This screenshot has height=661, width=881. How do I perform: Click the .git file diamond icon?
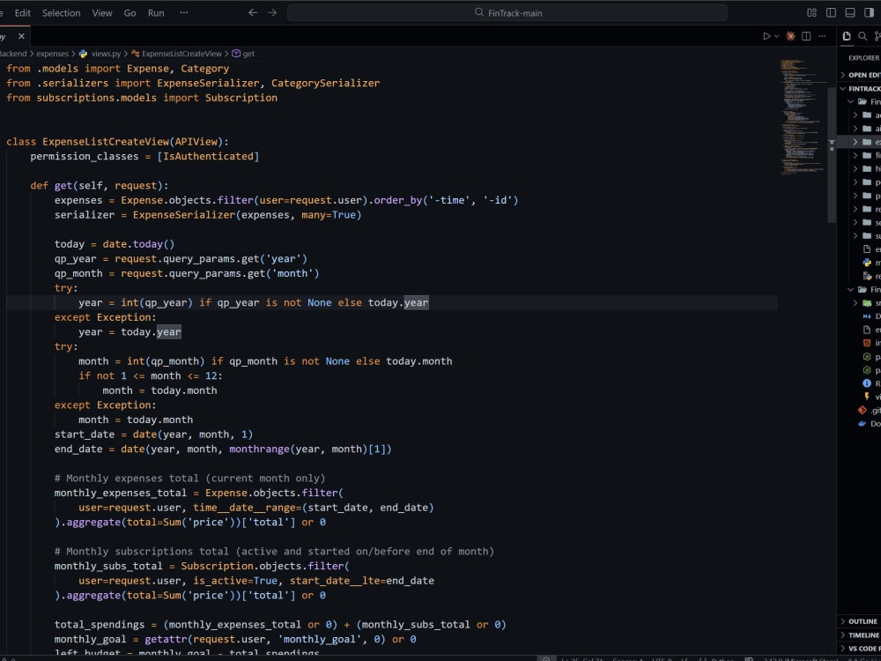click(862, 411)
